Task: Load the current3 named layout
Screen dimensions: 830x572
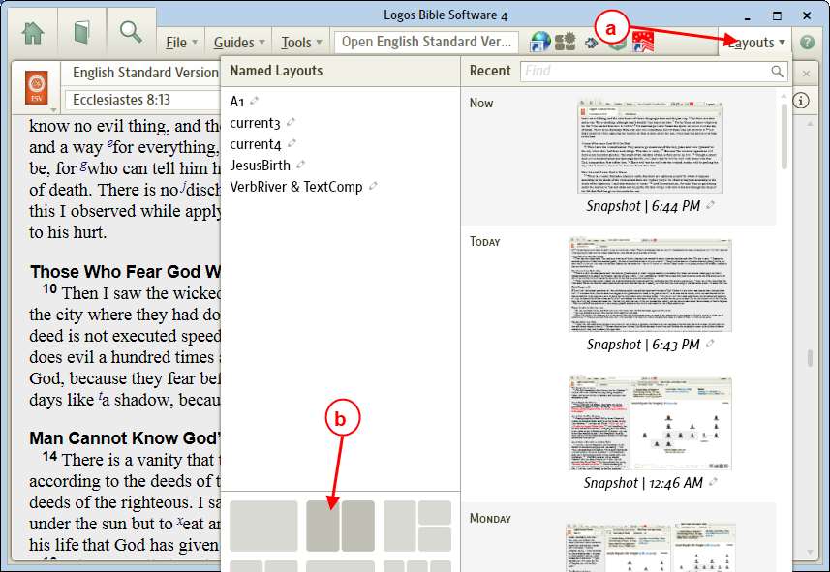Action: click(x=255, y=123)
